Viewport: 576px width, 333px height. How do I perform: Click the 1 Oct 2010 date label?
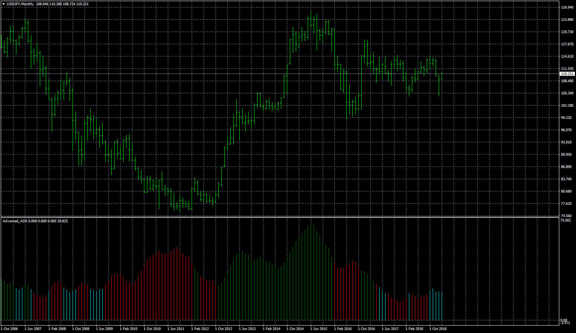[x=152, y=329]
